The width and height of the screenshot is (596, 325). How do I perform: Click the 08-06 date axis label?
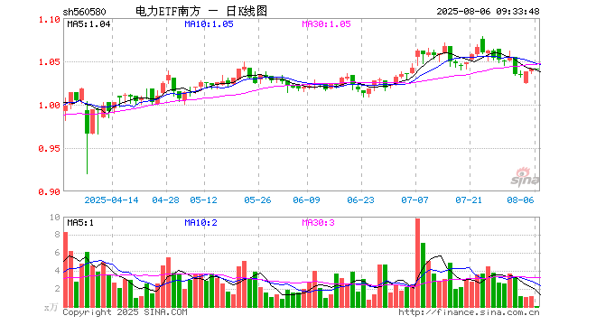point(520,200)
